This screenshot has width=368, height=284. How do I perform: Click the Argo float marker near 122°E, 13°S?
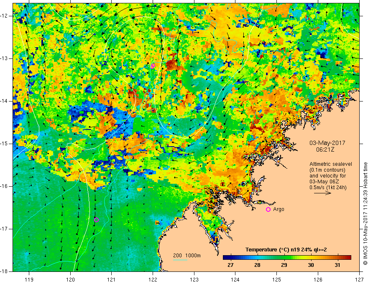coord(153,66)
